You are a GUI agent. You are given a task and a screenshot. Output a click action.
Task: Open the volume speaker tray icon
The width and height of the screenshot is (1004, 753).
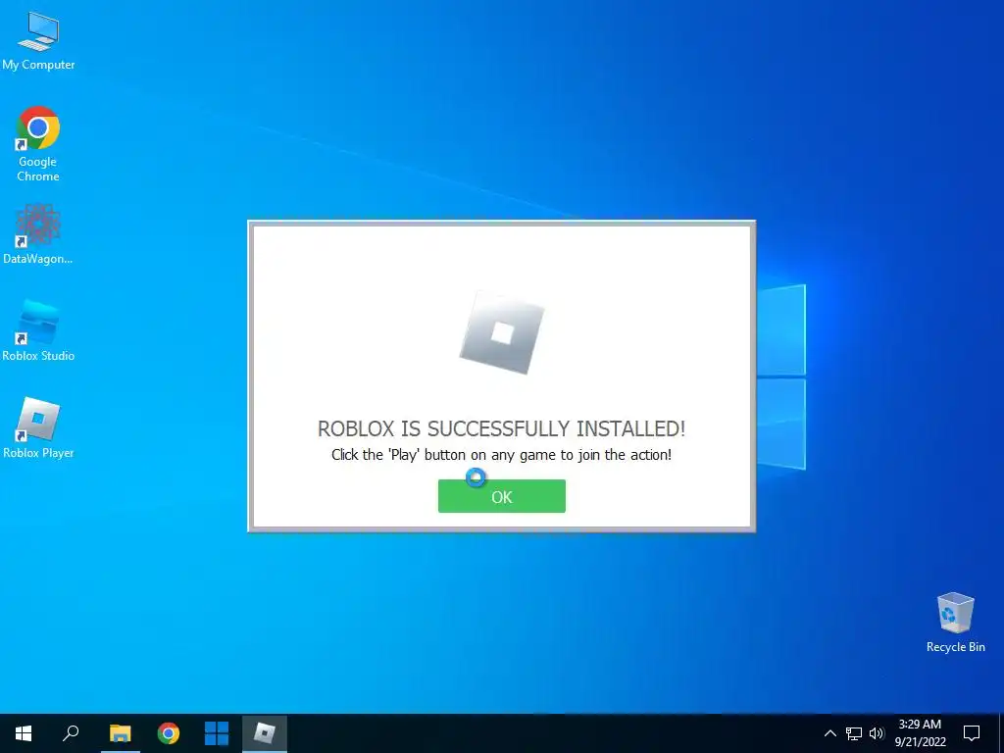(877, 733)
